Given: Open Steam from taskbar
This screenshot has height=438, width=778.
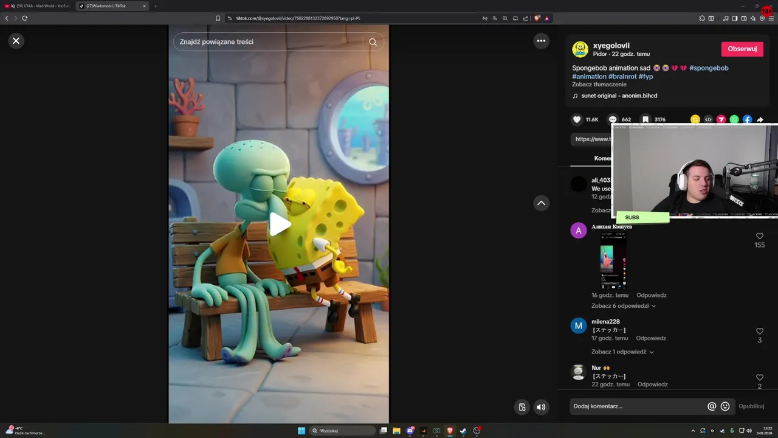Looking at the screenshot, I should [x=463, y=431].
